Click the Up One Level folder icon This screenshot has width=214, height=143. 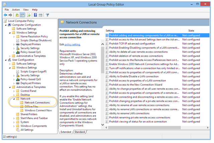[17, 15]
